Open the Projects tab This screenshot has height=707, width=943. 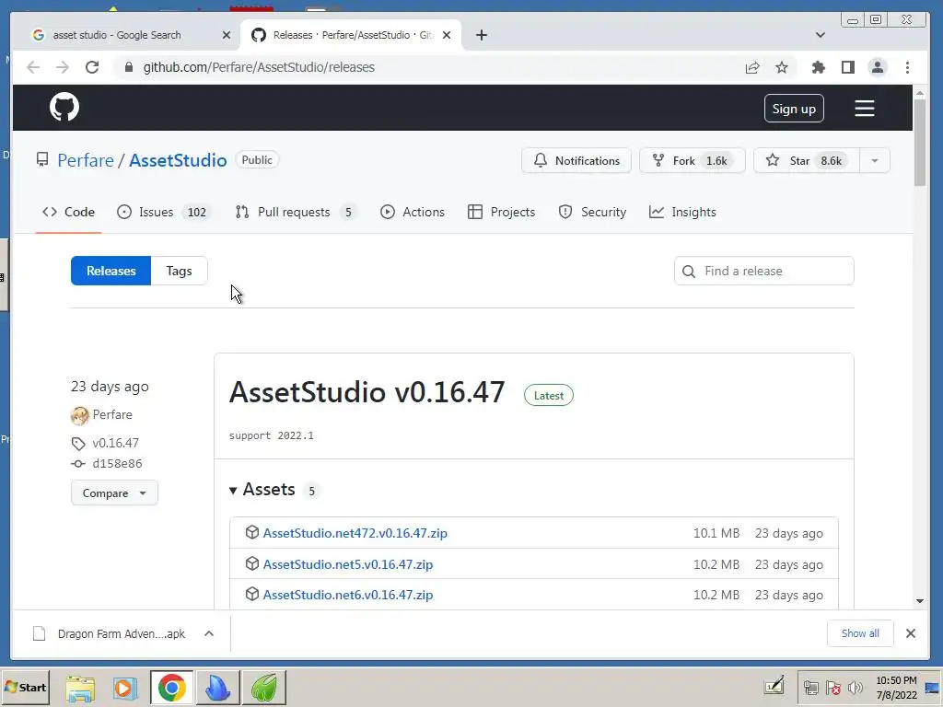pos(502,213)
